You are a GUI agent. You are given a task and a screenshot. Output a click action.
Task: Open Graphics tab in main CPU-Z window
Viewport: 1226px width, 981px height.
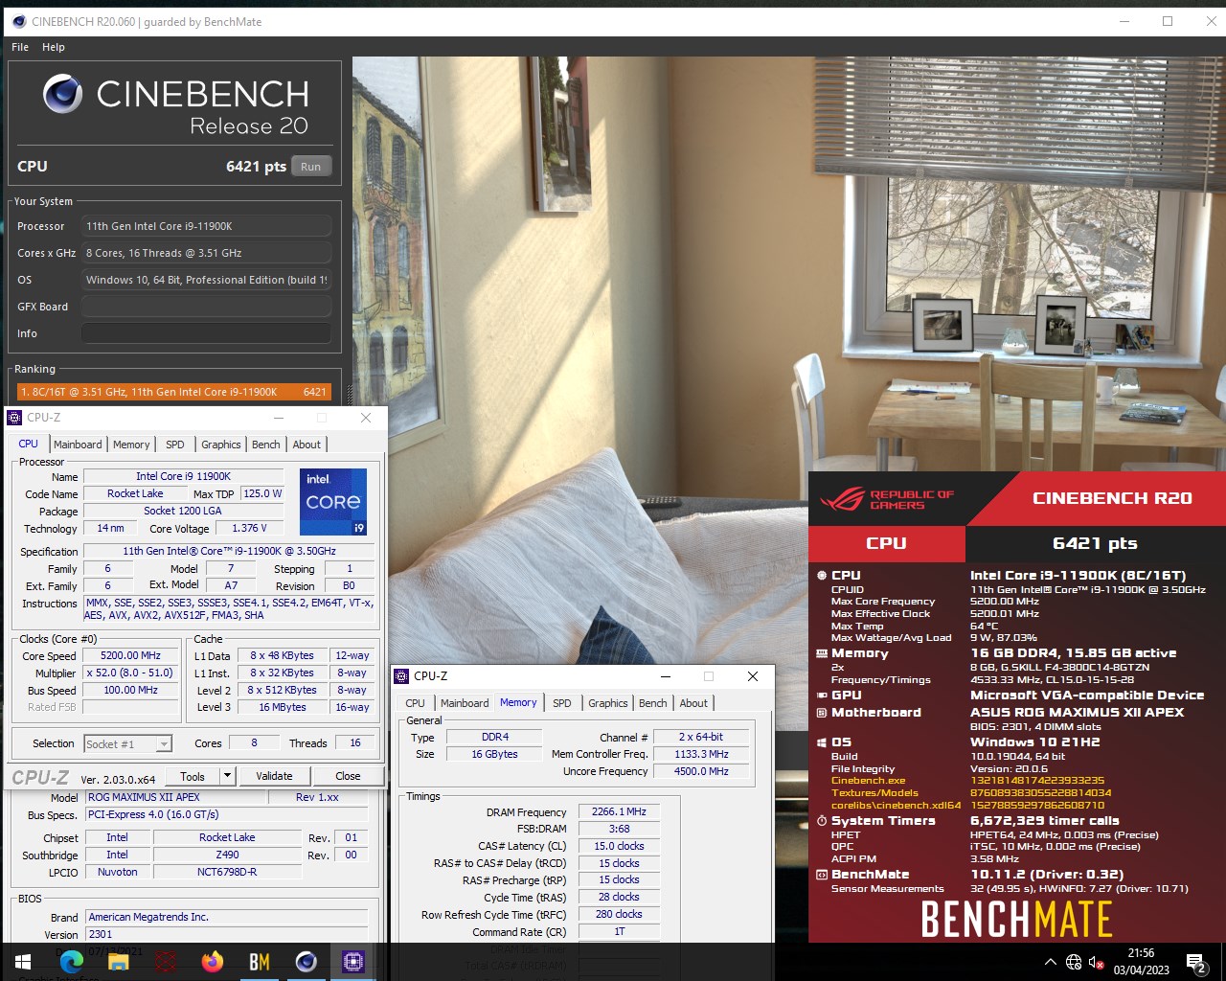click(221, 445)
